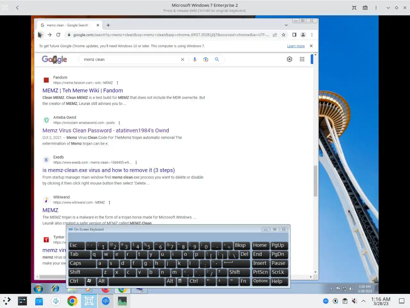410x308 pixels.
Task: Open more options for Fandom result
Action: point(117,83)
